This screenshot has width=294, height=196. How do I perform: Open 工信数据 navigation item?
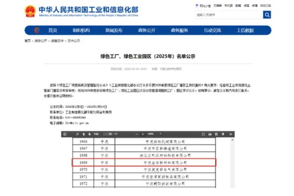[245, 30]
